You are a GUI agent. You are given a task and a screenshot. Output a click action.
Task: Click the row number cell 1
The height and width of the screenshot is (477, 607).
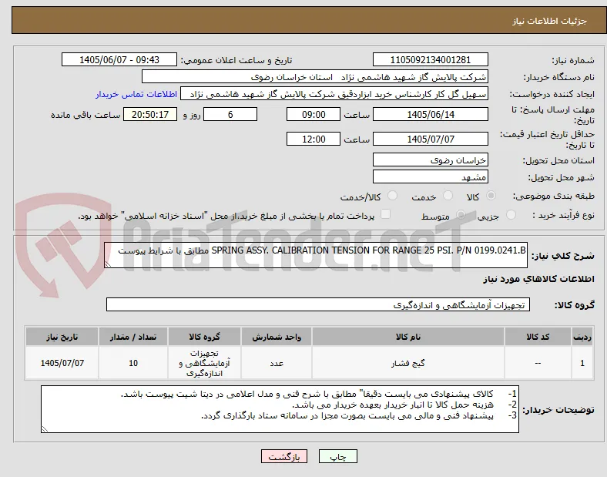pos(582,363)
